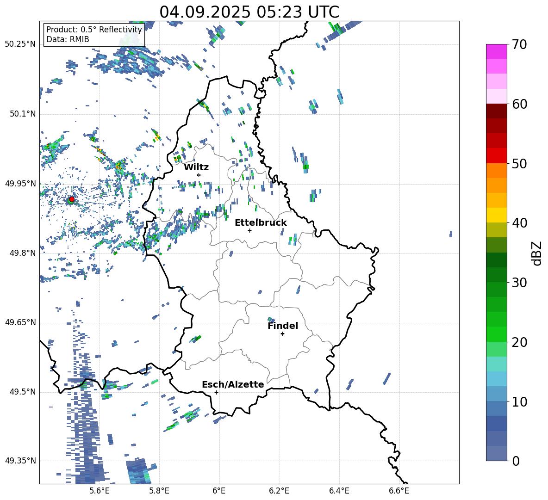Image resolution: width=548 pixels, height=500 pixels.
Task: Click the cross marker below Wiltz
Action: click(x=199, y=175)
